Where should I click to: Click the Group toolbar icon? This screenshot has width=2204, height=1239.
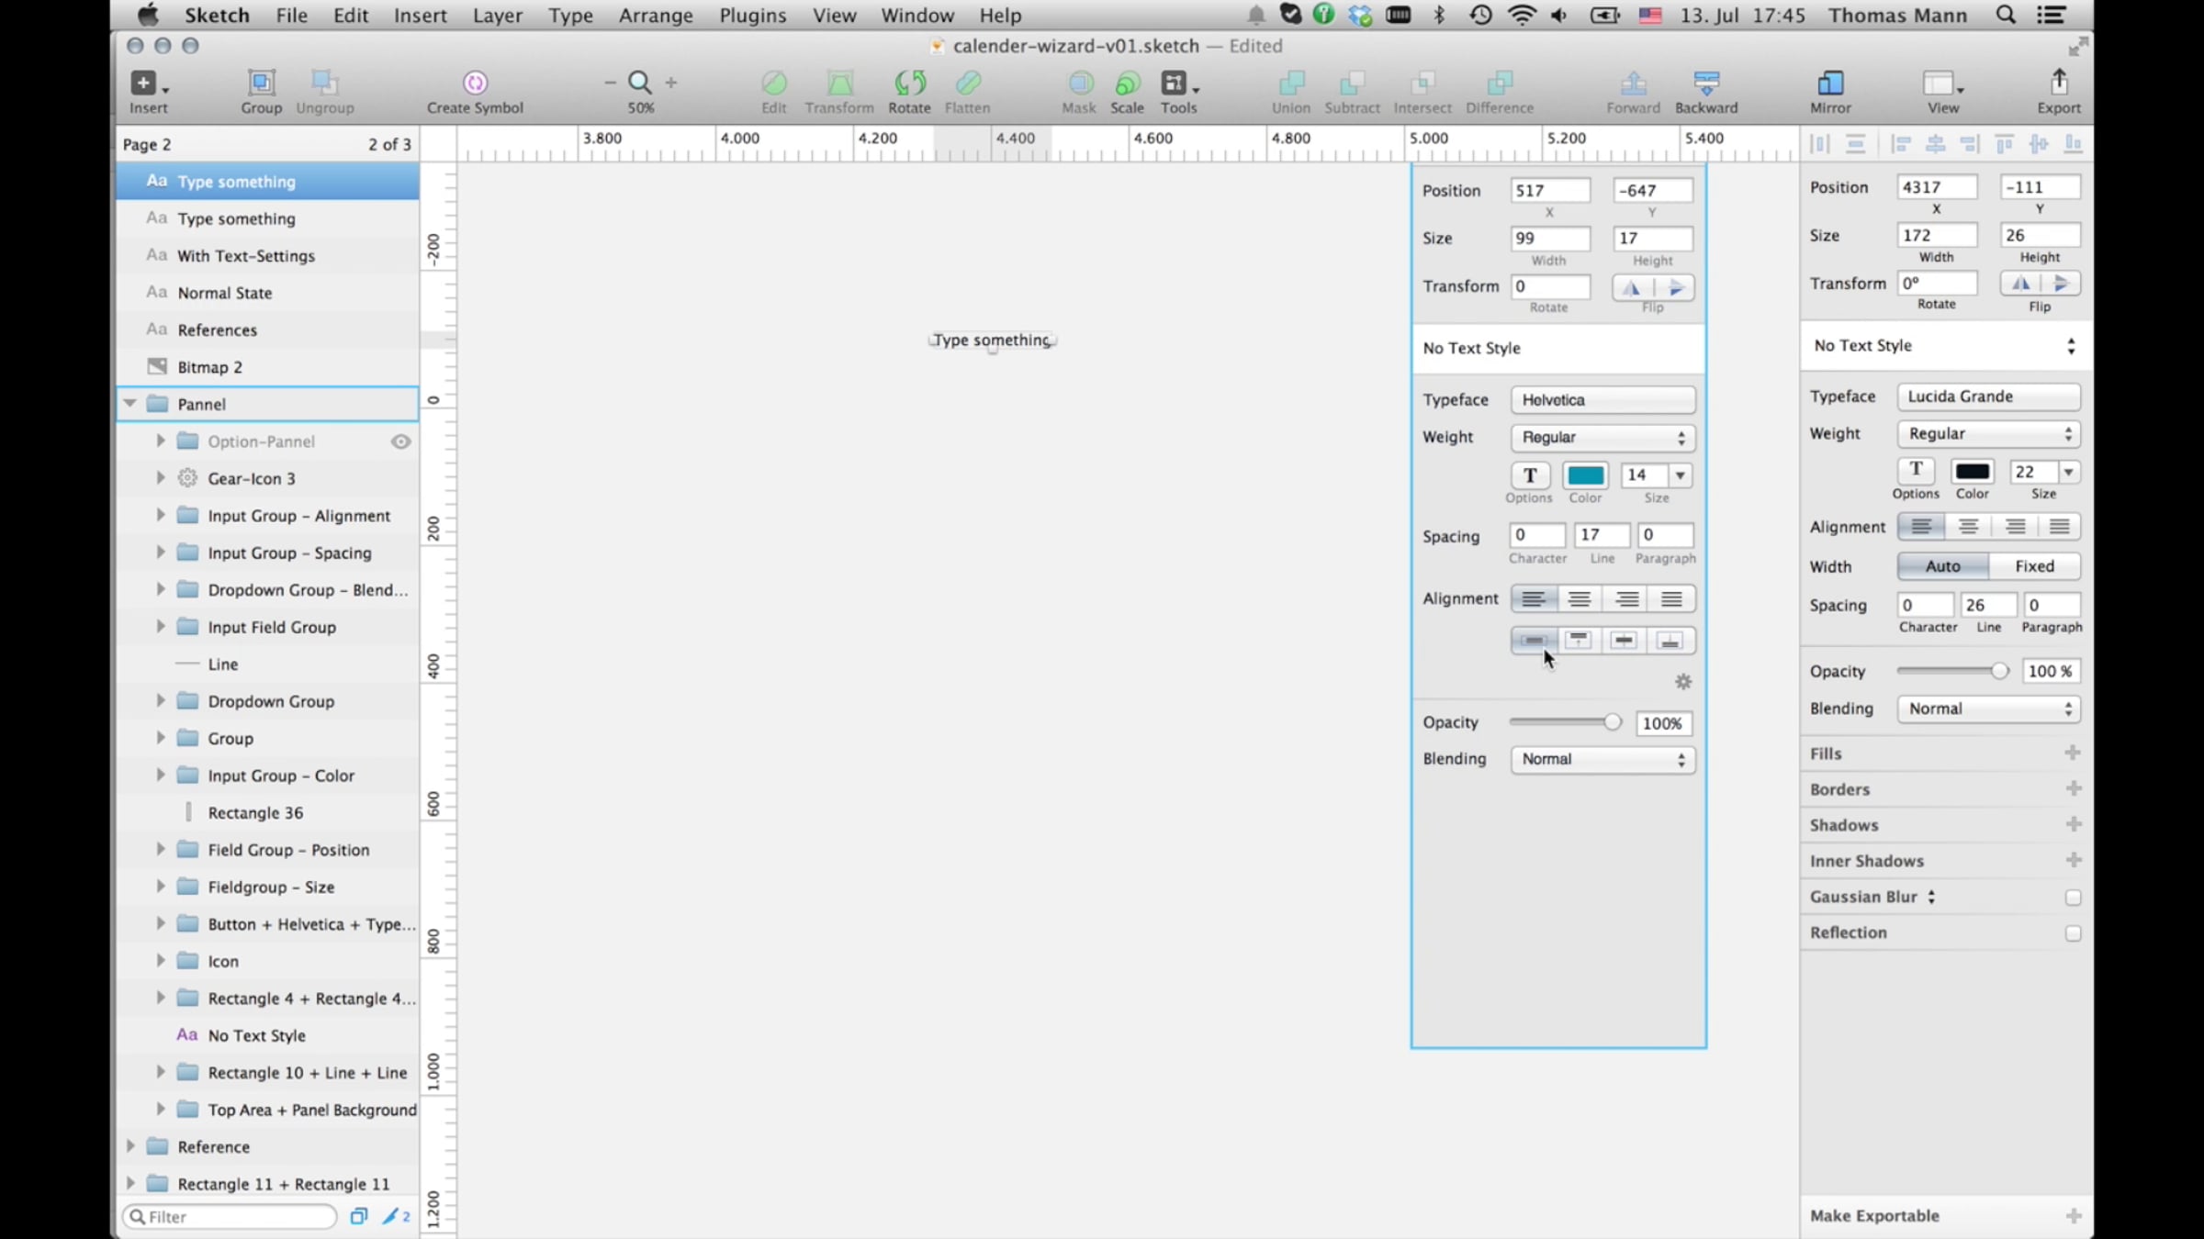(x=261, y=84)
